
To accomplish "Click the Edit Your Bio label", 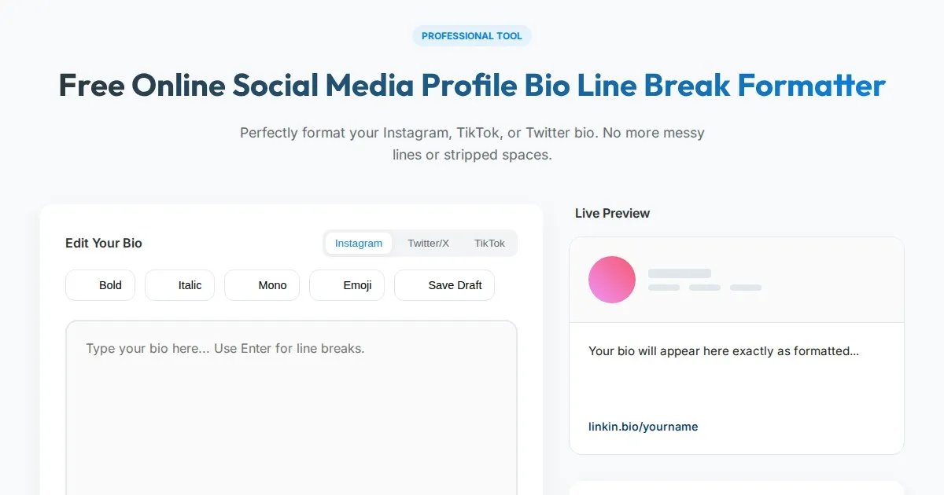I will coord(104,244).
